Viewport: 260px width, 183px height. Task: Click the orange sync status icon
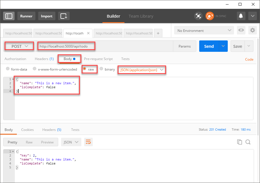point(210,16)
